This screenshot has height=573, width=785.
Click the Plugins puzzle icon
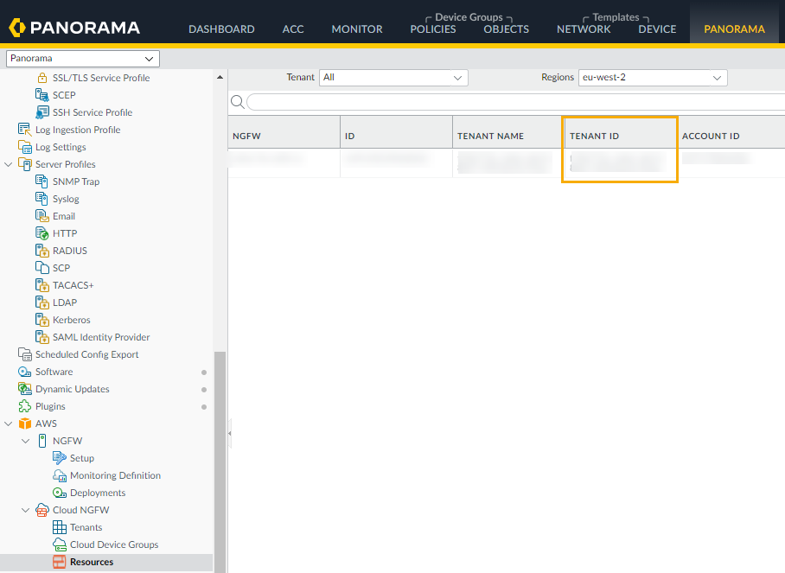coord(24,406)
